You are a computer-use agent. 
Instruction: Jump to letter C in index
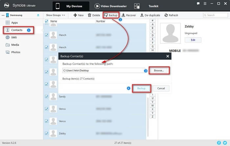[x=152, y=32]
